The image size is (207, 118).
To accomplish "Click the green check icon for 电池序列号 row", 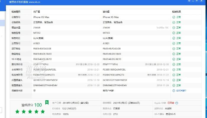I will click(174, 75).
